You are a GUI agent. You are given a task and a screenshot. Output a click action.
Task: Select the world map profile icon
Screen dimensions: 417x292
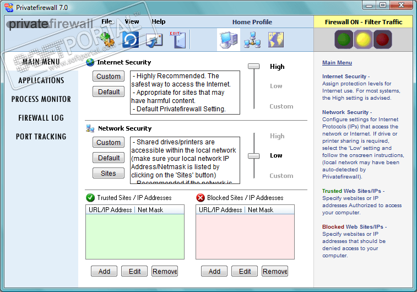(276, 40)
